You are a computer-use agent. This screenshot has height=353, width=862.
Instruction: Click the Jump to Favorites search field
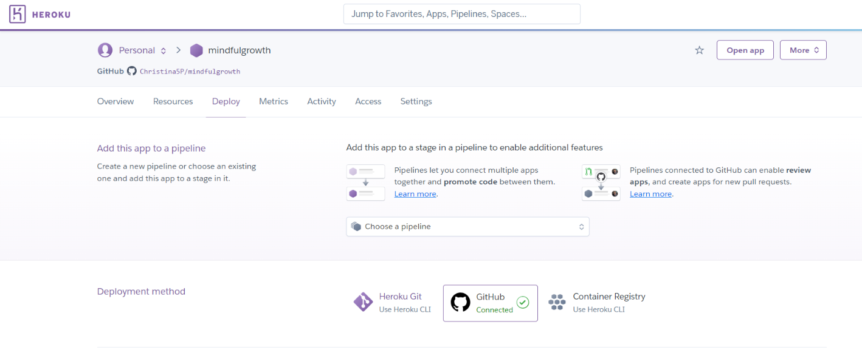(x=462, y=14)
